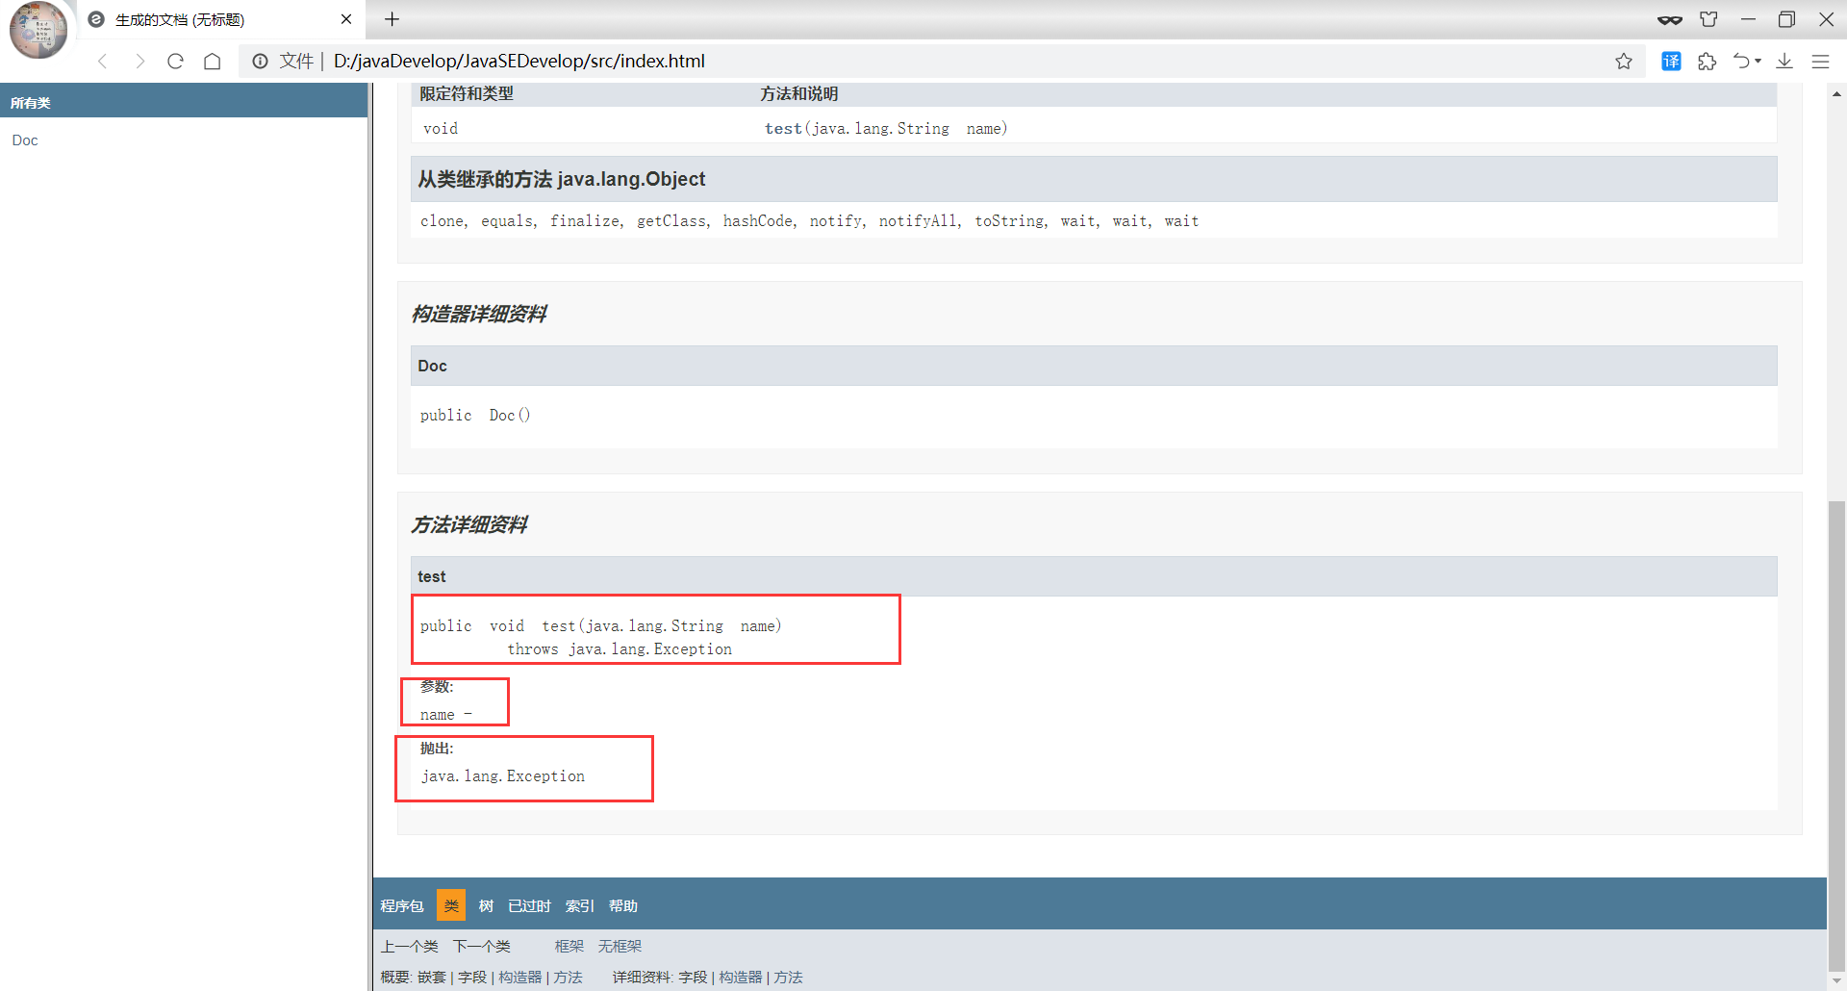Viewport: 1847px width, 991px height.
Task: Open 索引 in the bottom navigation bar
Action: pyautogui.click(x=580, y=906)
